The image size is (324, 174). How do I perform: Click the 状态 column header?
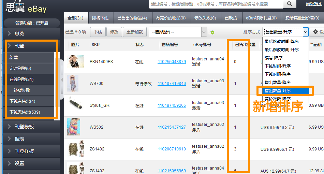(x=139, y=45)
